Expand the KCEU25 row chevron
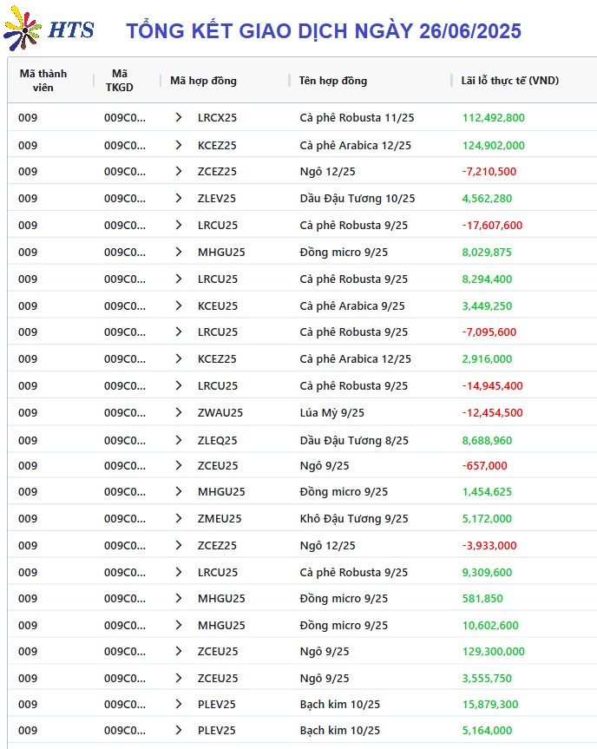Image resolution: width=597 pixels, height=749 pixels. click(x=179, y=306)
